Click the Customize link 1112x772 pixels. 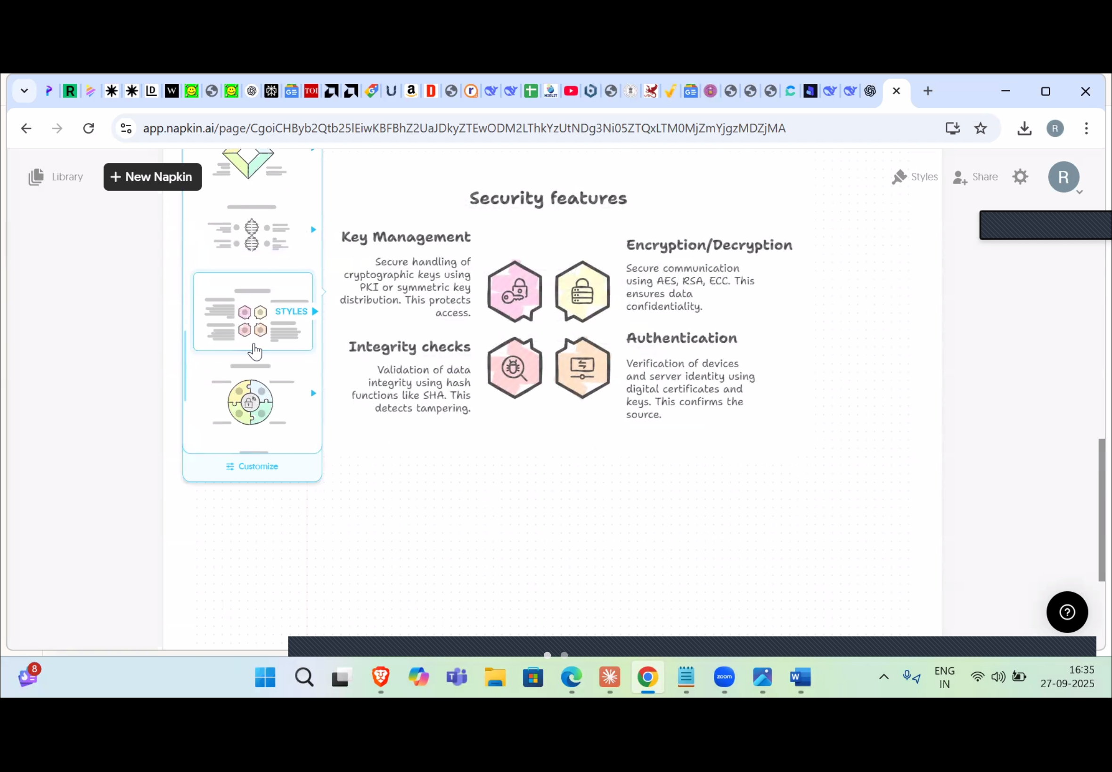coord(252,466)
